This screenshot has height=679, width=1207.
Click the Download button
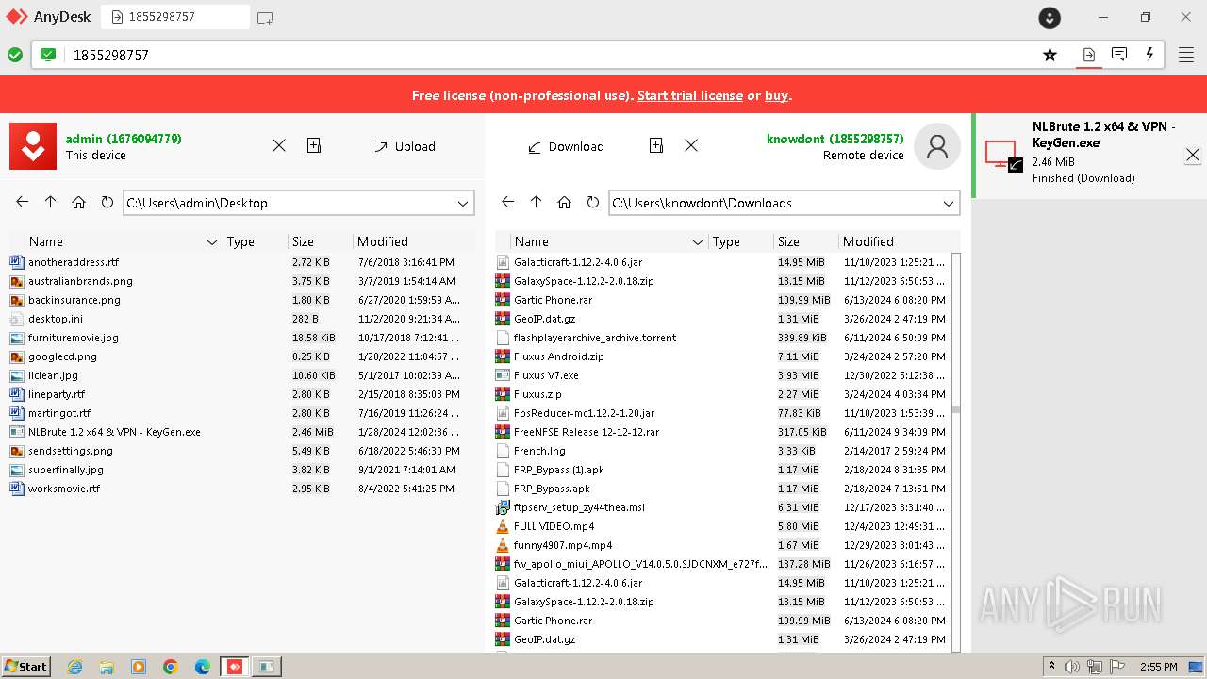[x=566, y=146]
